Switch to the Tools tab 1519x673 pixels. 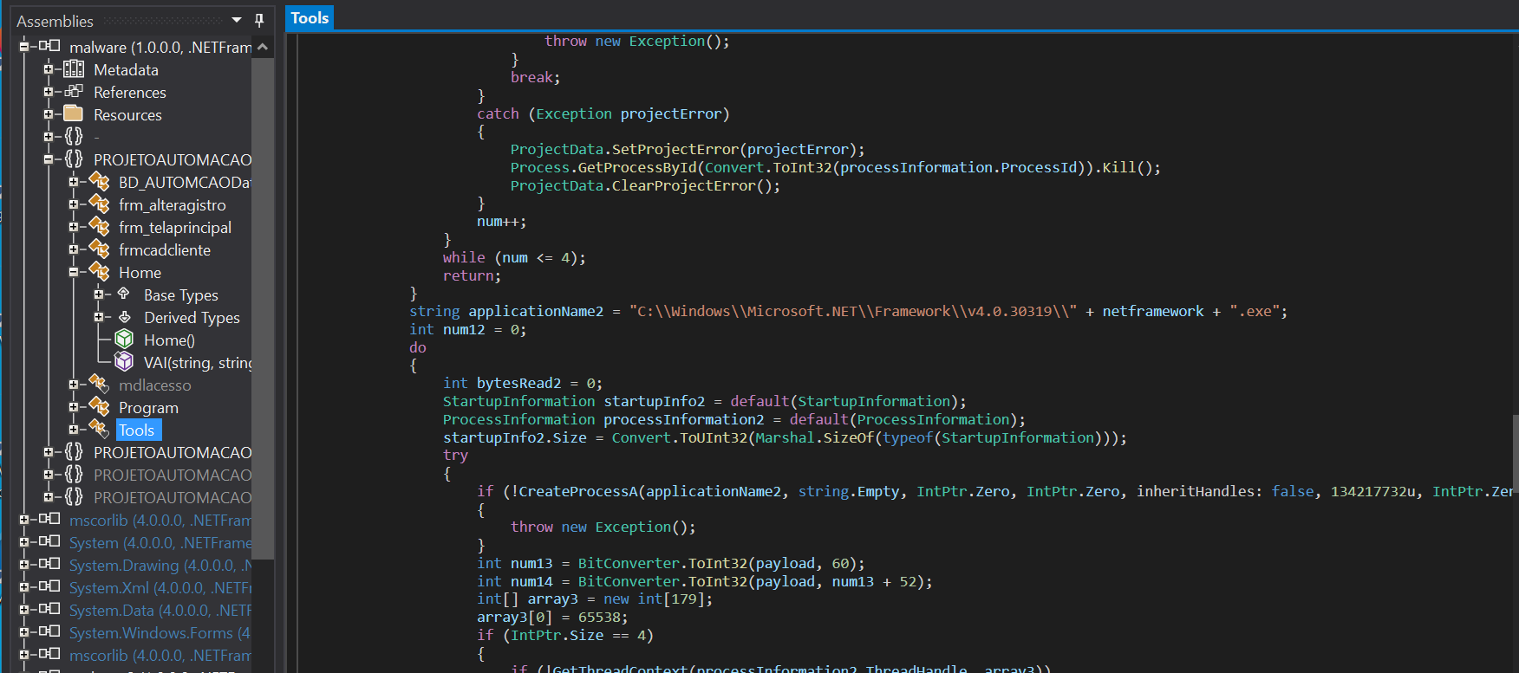click(x=310, y=17)
